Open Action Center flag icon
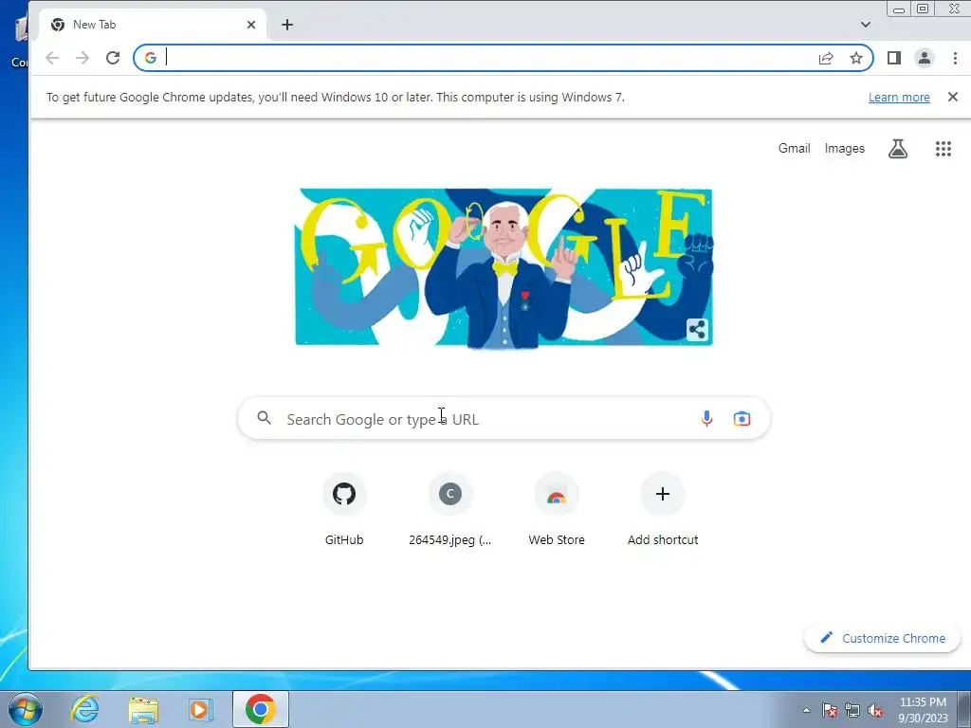This screenshot has height=728, width=971. click(x=830, y=710)
